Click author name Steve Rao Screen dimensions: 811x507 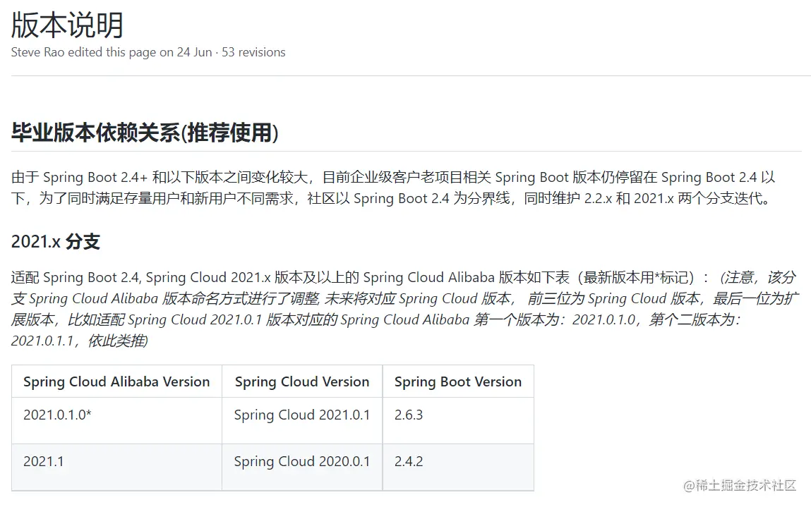pyautogui.click(x=38, y=52)
